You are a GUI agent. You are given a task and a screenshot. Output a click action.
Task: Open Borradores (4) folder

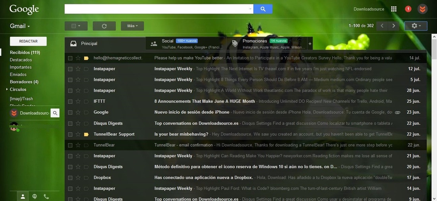pos(24,82)
